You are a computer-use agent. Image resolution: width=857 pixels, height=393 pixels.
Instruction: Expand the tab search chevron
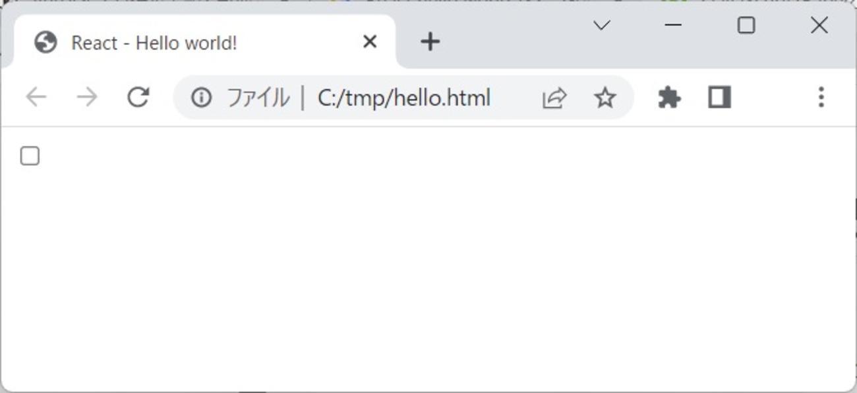click(601, 26)
